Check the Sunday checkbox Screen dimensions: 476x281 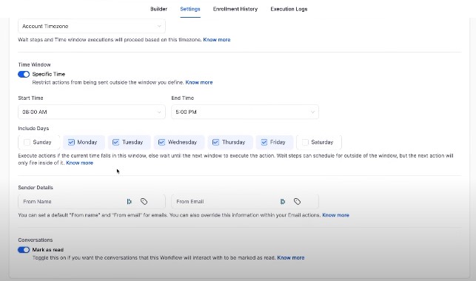click(27, 142)
